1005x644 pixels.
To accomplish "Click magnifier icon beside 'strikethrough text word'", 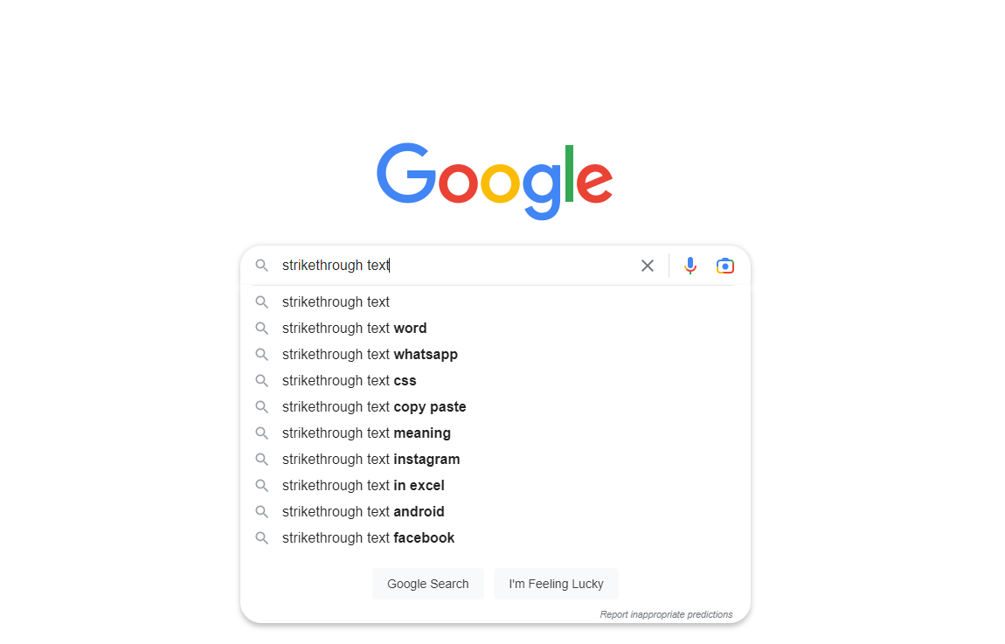I will coord(261,328).
